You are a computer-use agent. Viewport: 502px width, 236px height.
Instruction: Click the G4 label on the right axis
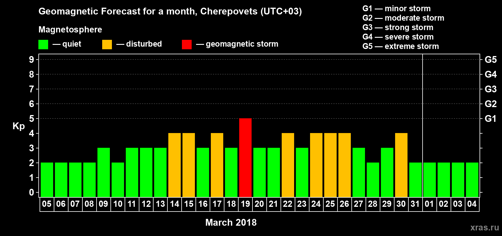tap(491, 74)
